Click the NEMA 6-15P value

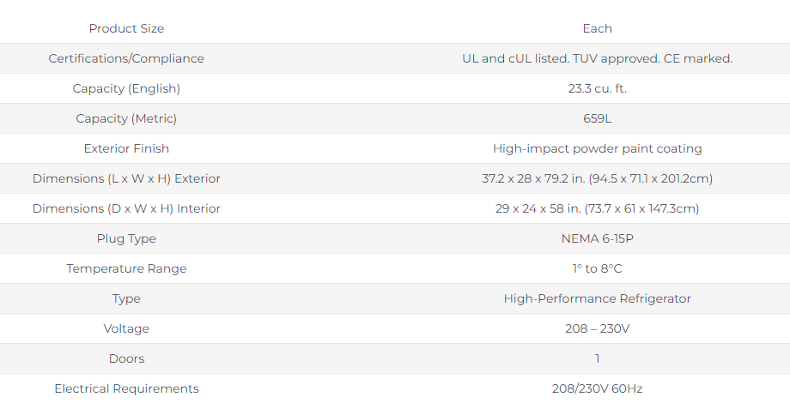[597, 238]
